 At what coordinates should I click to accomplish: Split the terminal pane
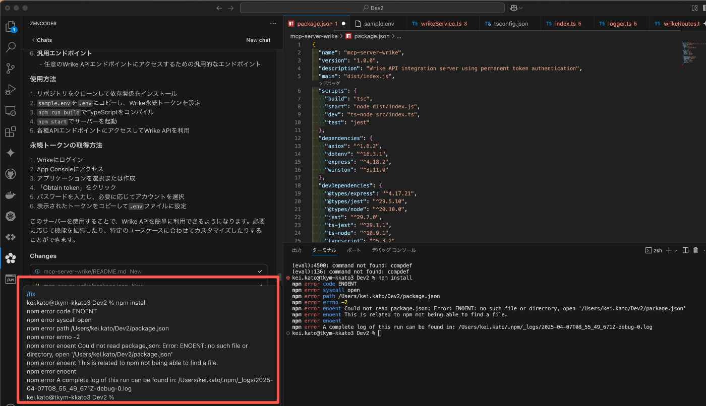point(685,250)
